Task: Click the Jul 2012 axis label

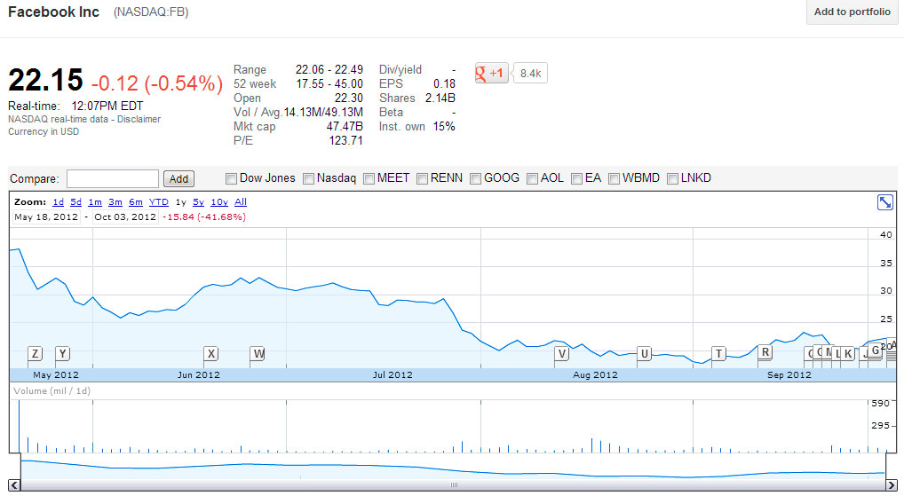Action: click(393, 375)
